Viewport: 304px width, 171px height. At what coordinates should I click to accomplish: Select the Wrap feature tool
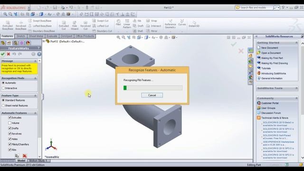[x=152, y=20]
